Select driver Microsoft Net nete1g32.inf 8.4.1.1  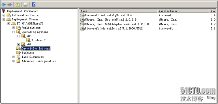(x=111, y=15)
